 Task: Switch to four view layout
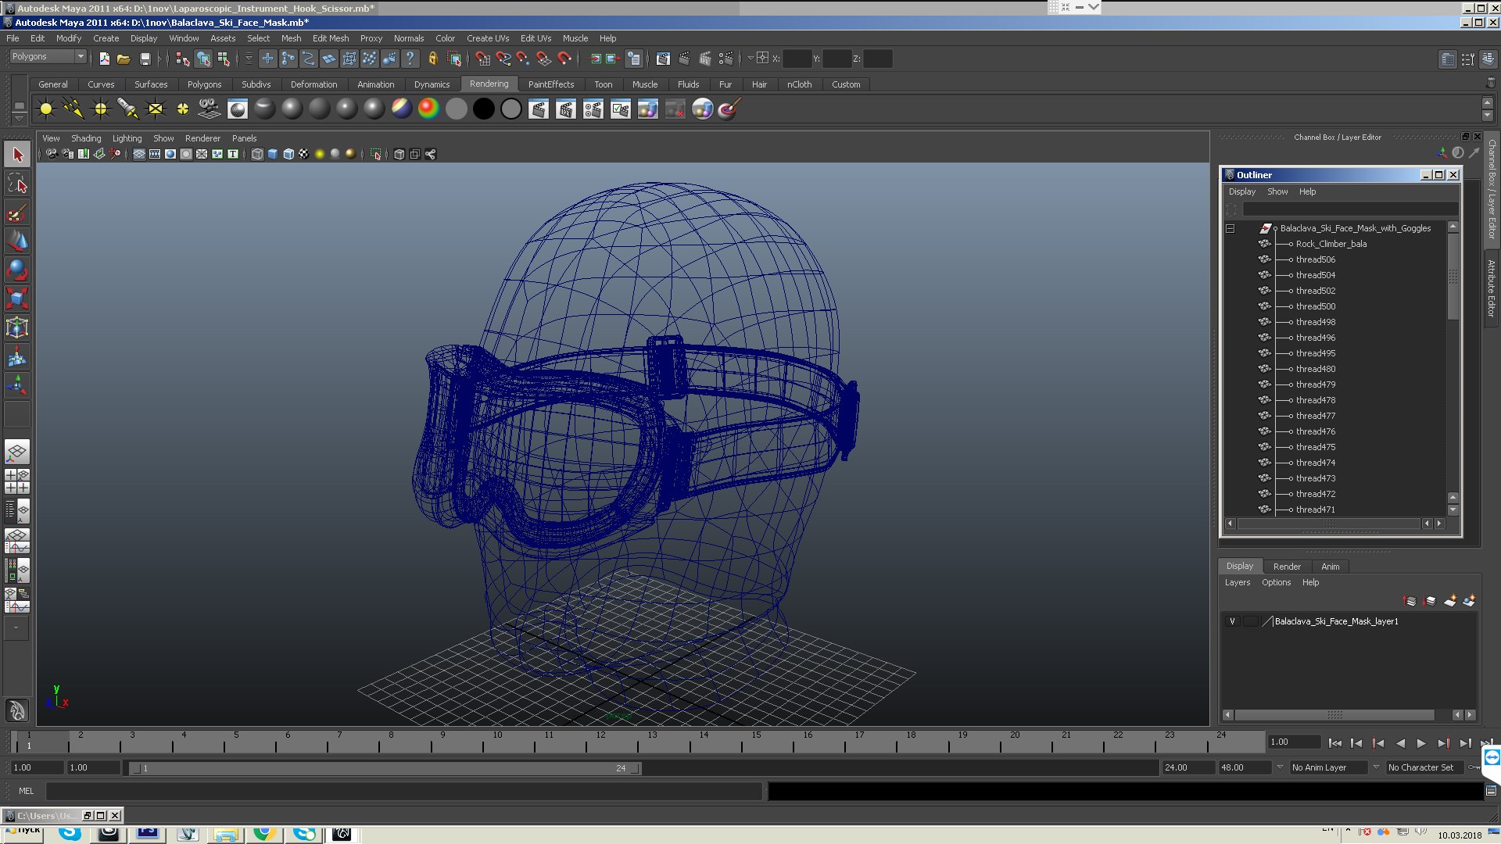coord(17,481)
